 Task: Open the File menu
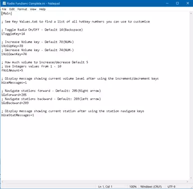pyautogui.click(x=4, y=9)
